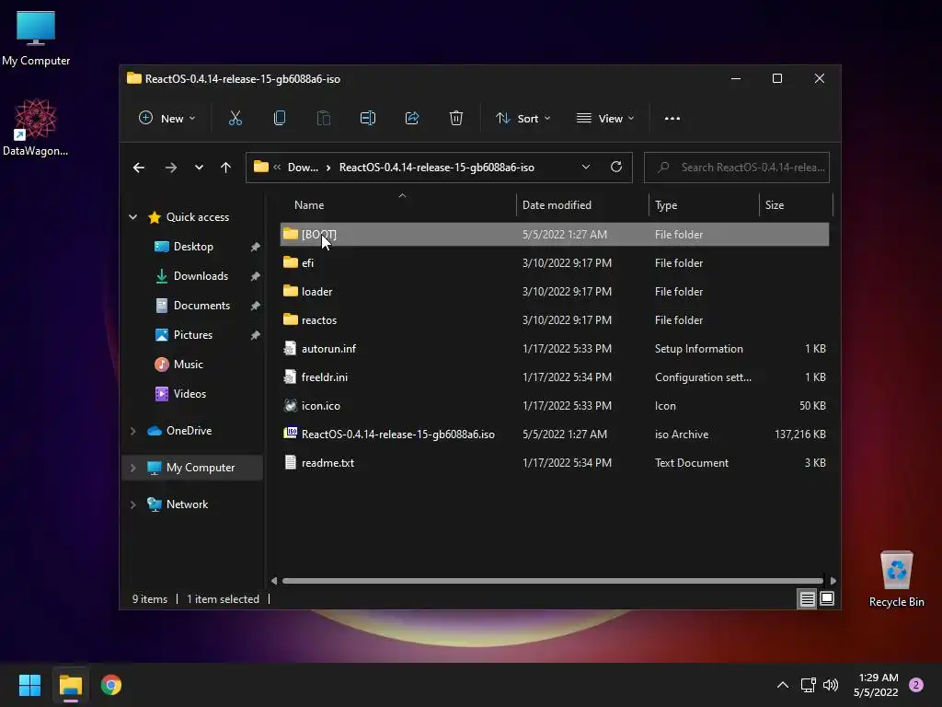Image resolution: width=942 pixels, height=707 pixels.
Task: Open the Sort options dropdown
Action: (523, 119)
